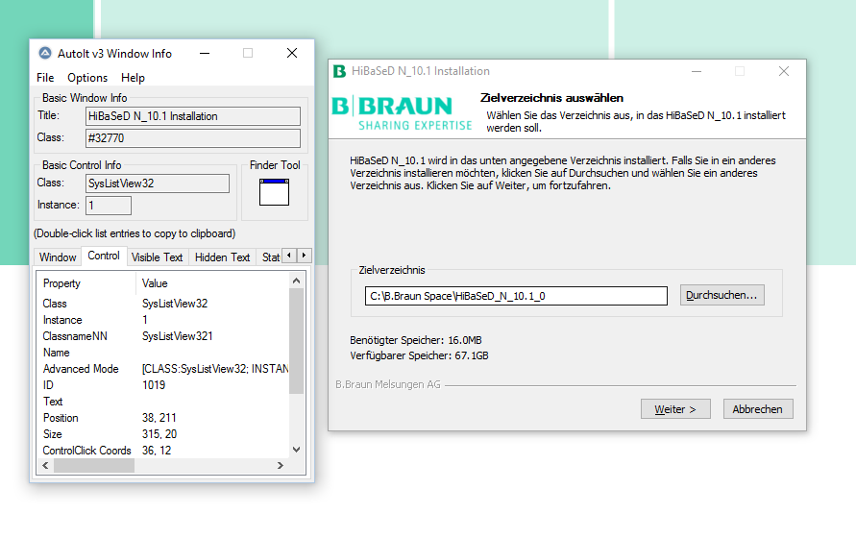
Task: Select the Position property row
Action: click(x=163, y=418)
